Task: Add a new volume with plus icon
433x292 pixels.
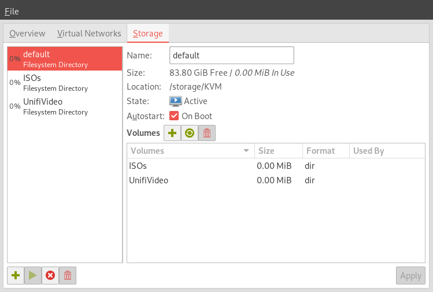Action: click(172, 133)
